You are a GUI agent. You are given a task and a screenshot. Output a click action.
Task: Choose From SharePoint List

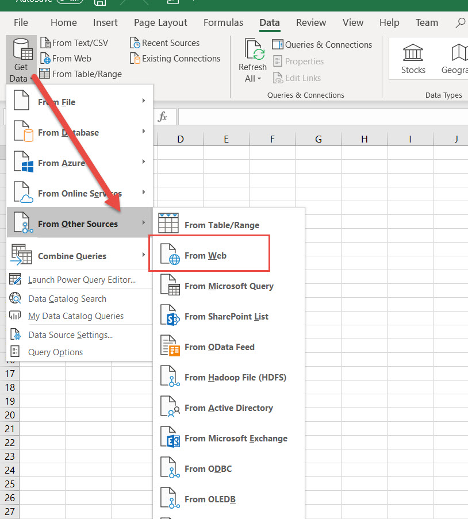coord(228,316)
